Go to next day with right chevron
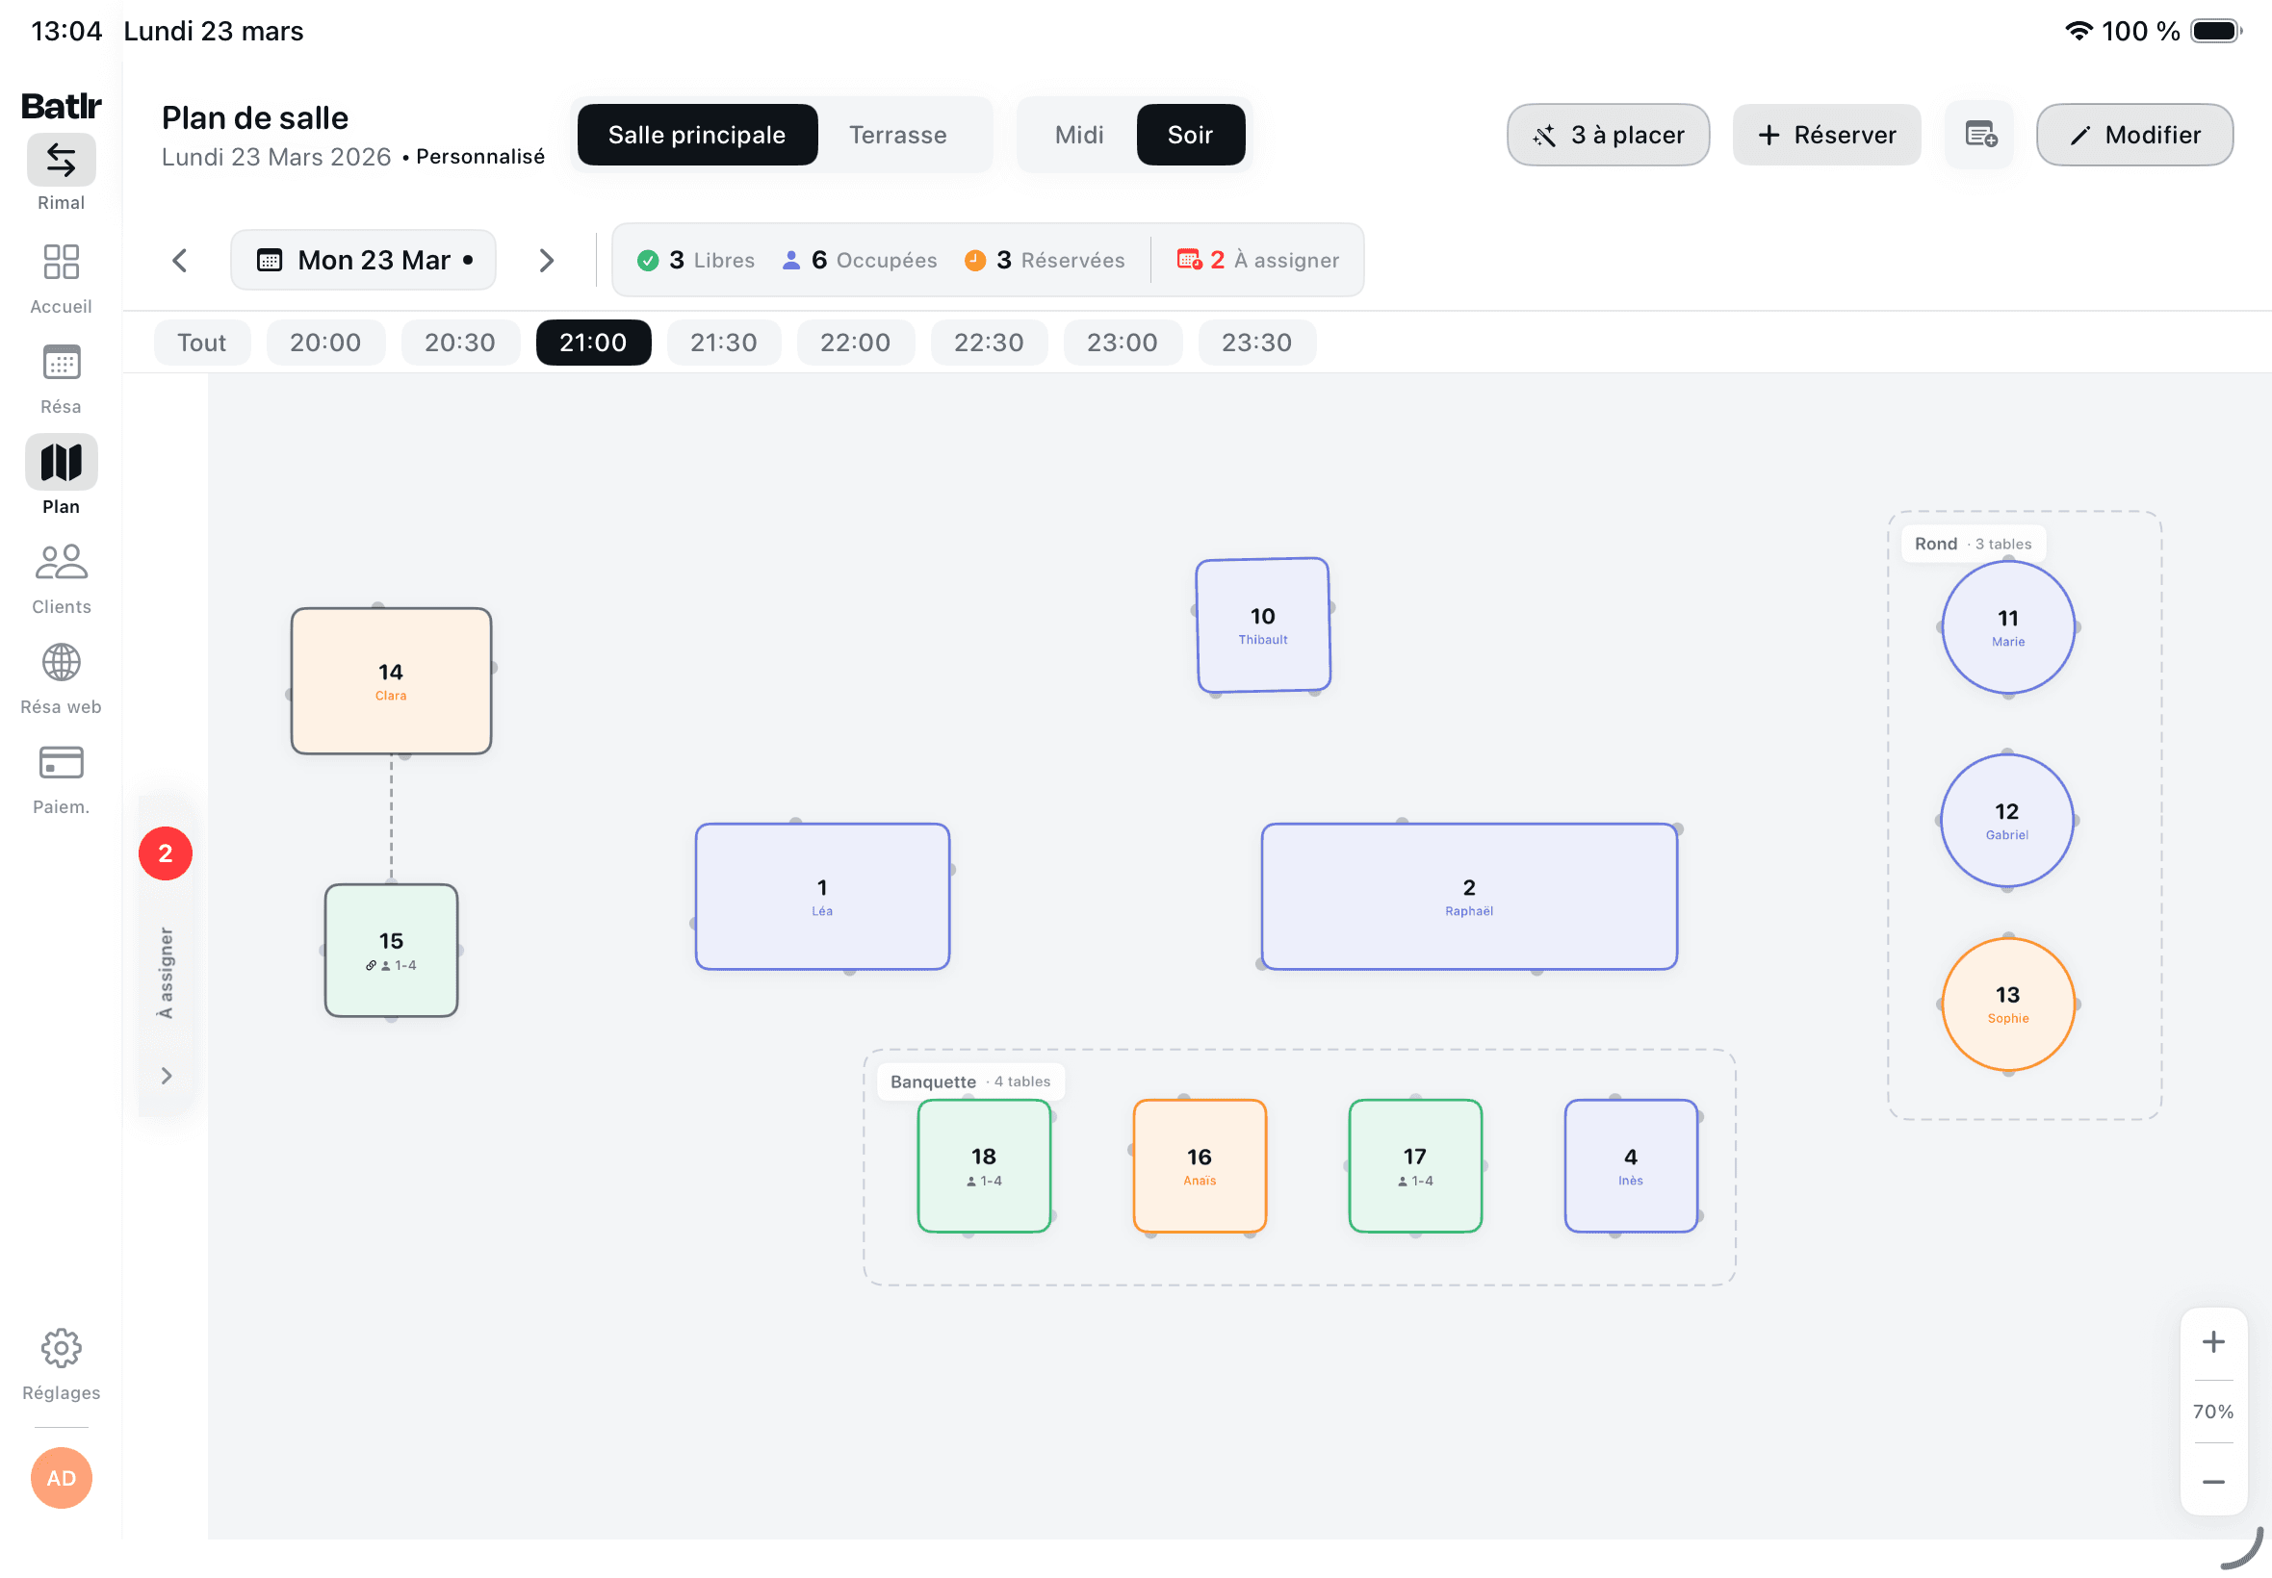Screen dimensions: 2272x1578 click(546, 260)
